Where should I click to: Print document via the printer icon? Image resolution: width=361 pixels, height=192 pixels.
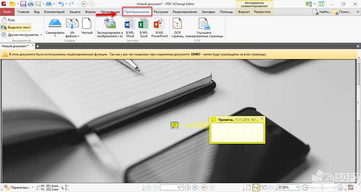coord(31,4)
